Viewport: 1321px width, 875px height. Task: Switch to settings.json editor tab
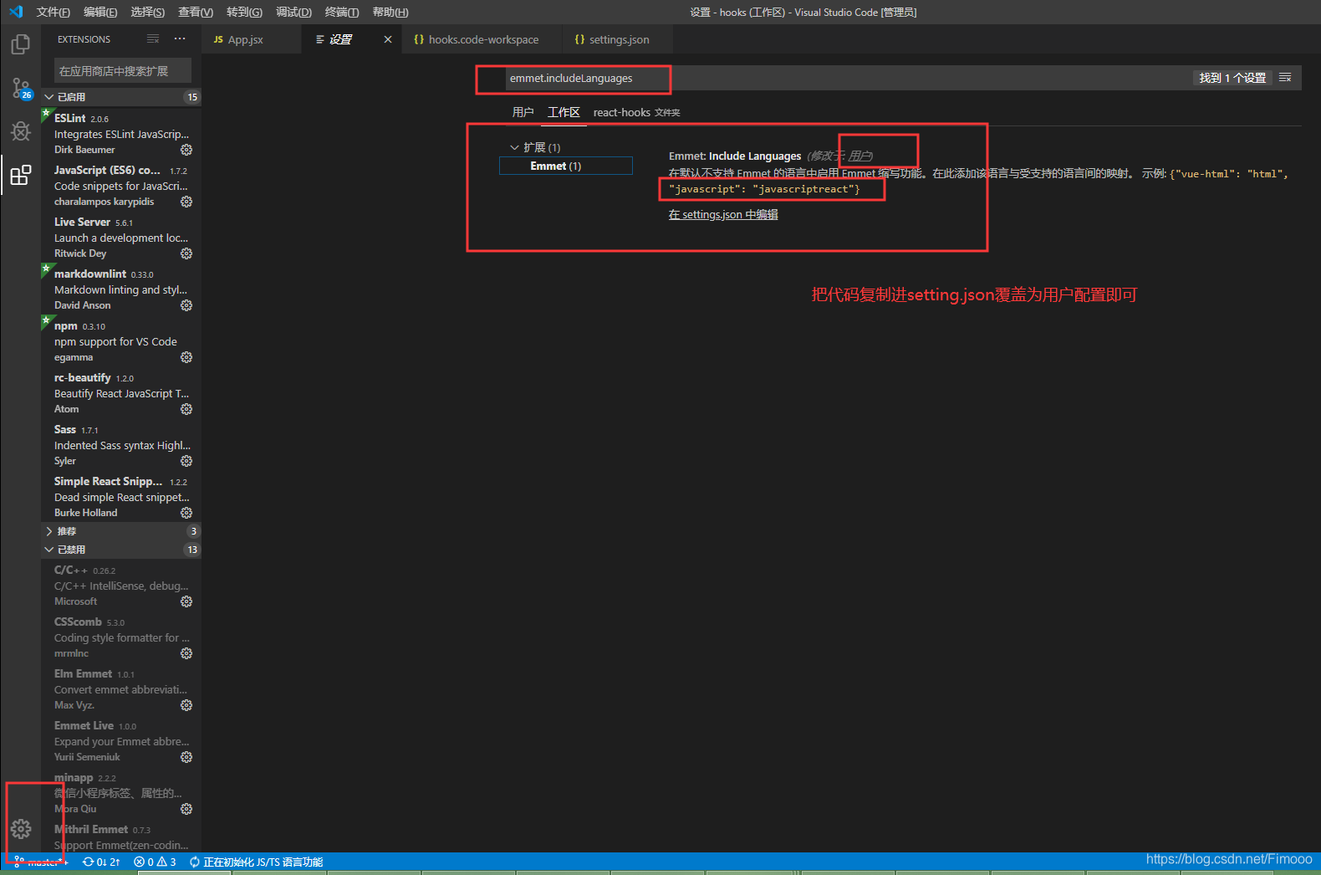[619, 39]
